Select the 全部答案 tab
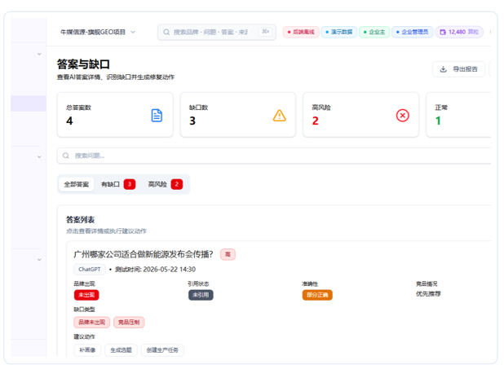 [x=77, y=184]
